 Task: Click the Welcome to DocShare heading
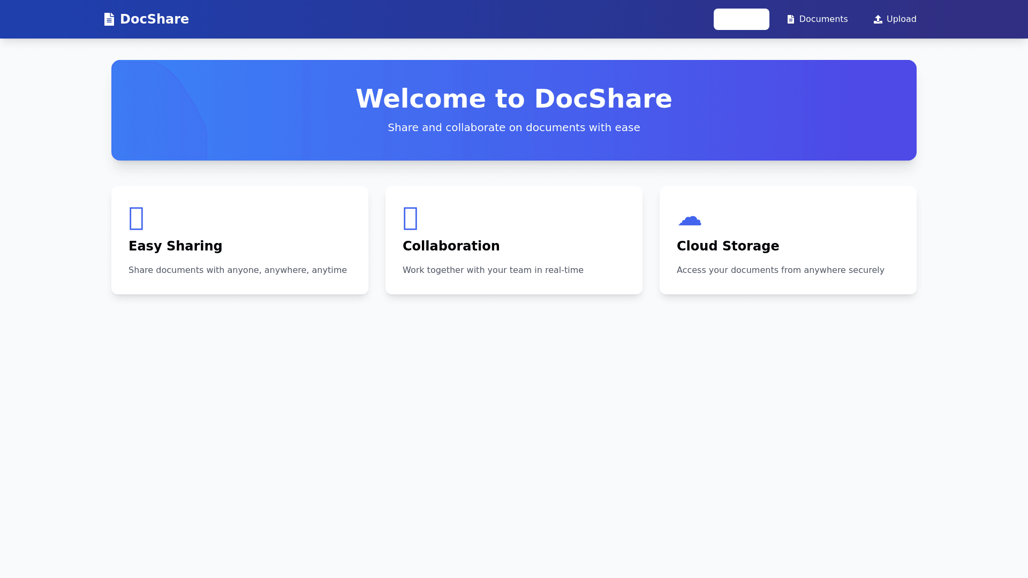[x=513, y=99]
